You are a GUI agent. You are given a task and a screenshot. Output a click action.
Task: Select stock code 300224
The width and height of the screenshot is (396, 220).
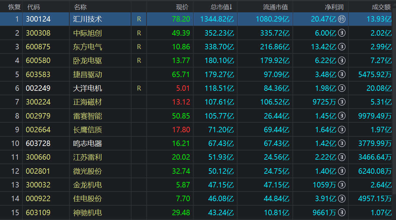(x=38, y=102)
